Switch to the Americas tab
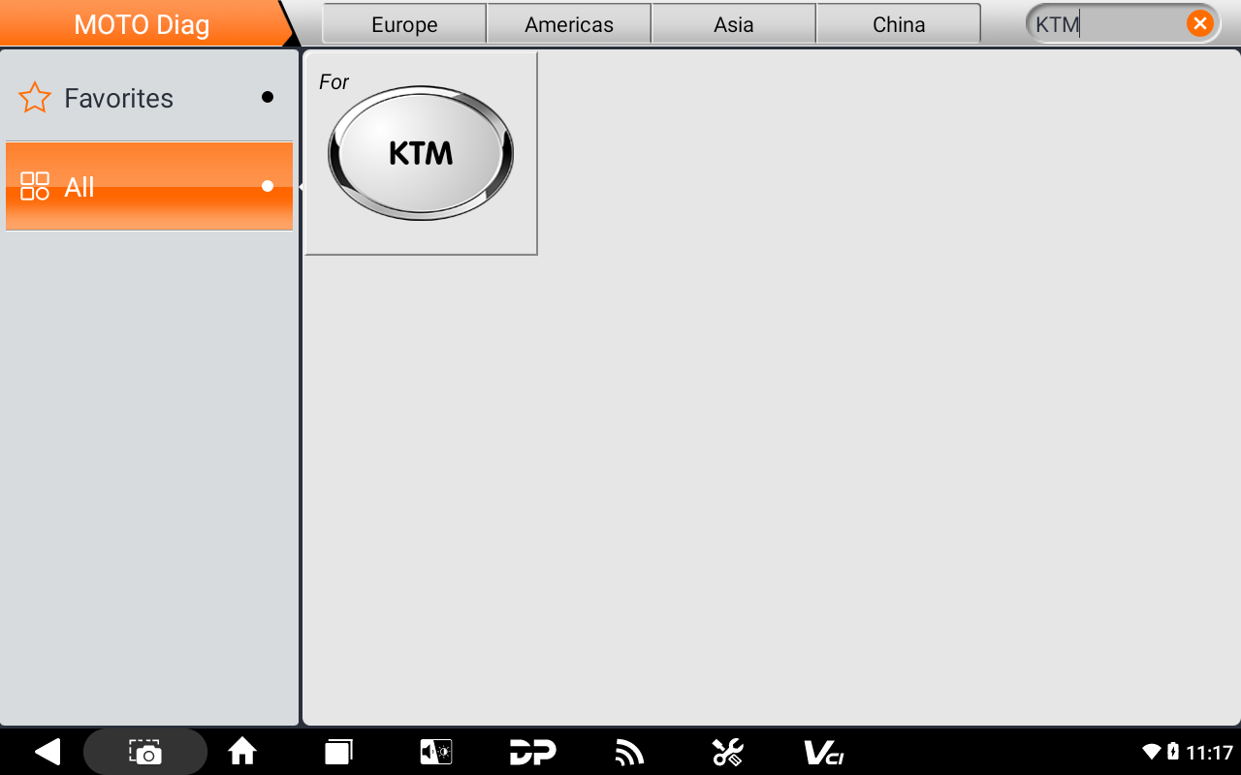 [x=569, y=24]
